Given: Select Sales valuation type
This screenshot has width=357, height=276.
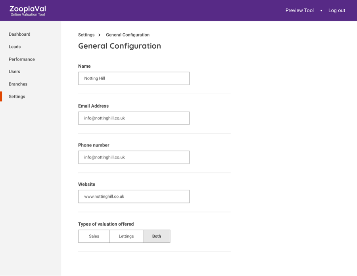Looking at the screenshot, I should coord(94,236).
